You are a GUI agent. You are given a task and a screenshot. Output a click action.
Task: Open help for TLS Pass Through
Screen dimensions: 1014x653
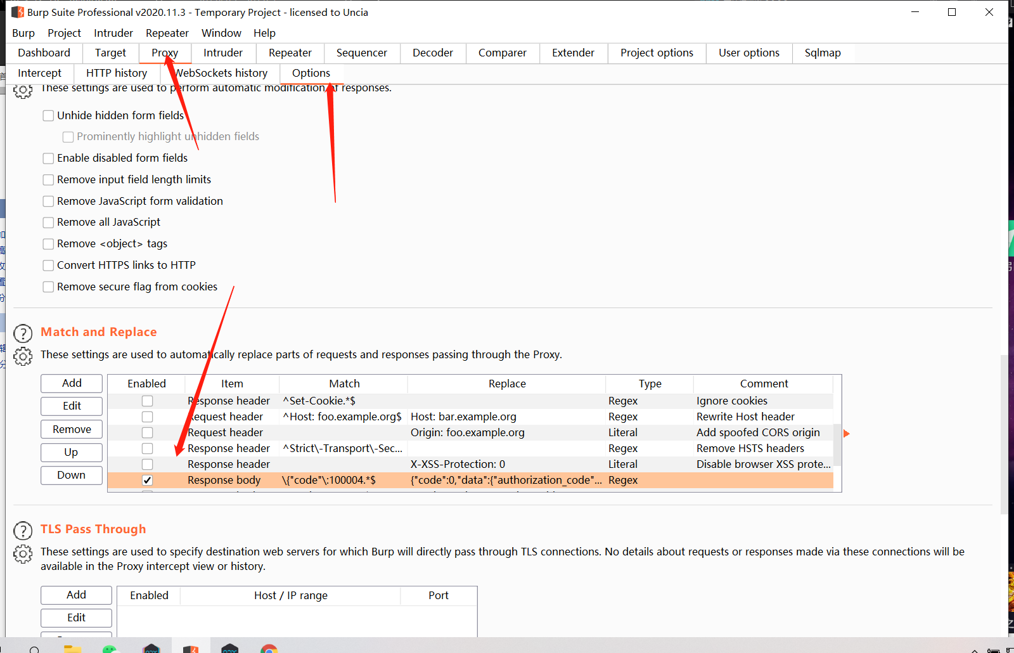pos(23,531)
